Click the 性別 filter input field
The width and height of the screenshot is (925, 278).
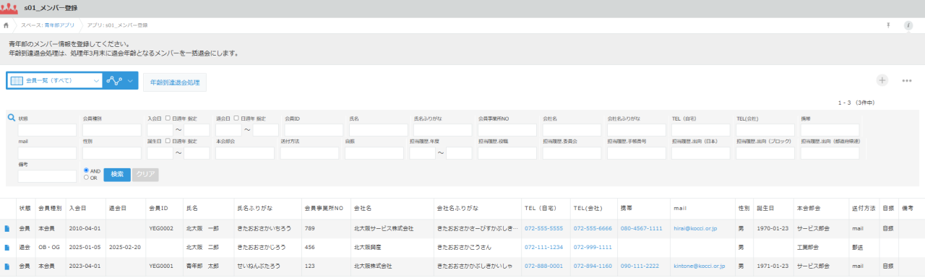tap(112, 153)
